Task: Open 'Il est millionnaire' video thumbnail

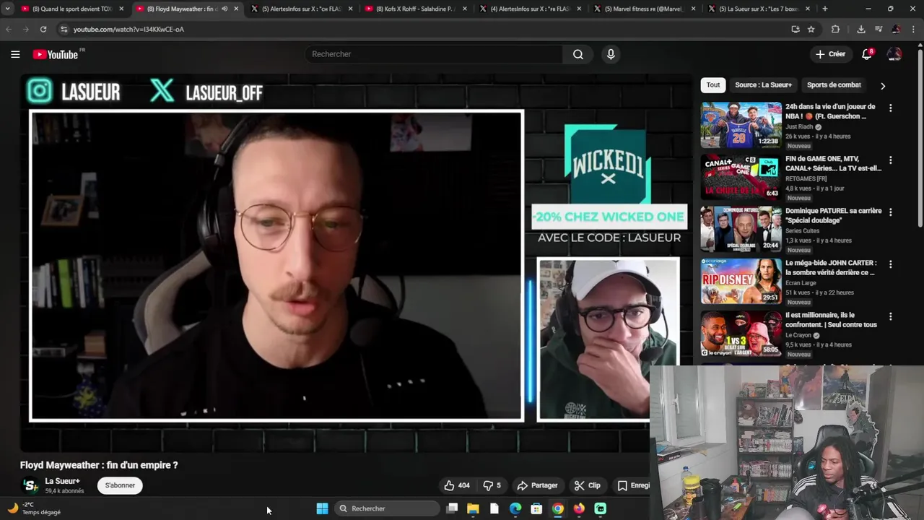Action: pos(741,334)
